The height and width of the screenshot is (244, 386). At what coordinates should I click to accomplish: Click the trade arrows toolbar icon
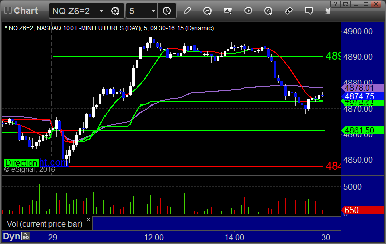[288, 11]
